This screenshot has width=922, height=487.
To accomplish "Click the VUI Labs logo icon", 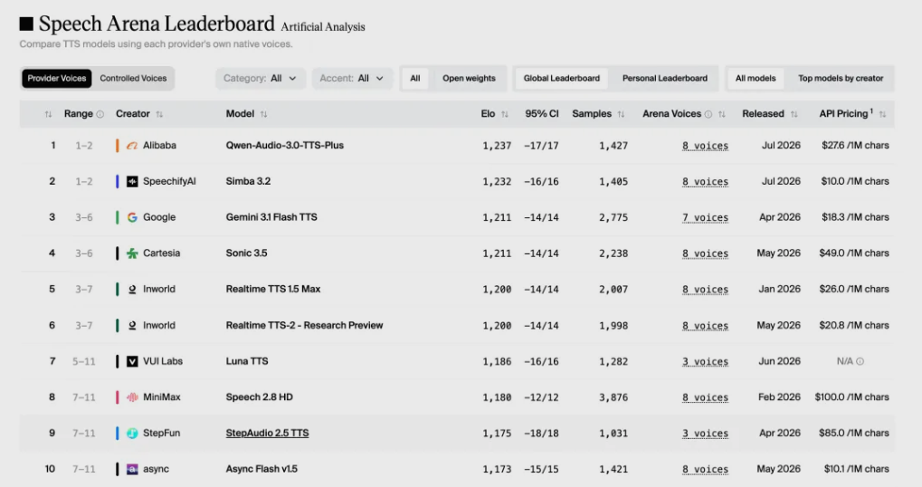I will 132,361.
